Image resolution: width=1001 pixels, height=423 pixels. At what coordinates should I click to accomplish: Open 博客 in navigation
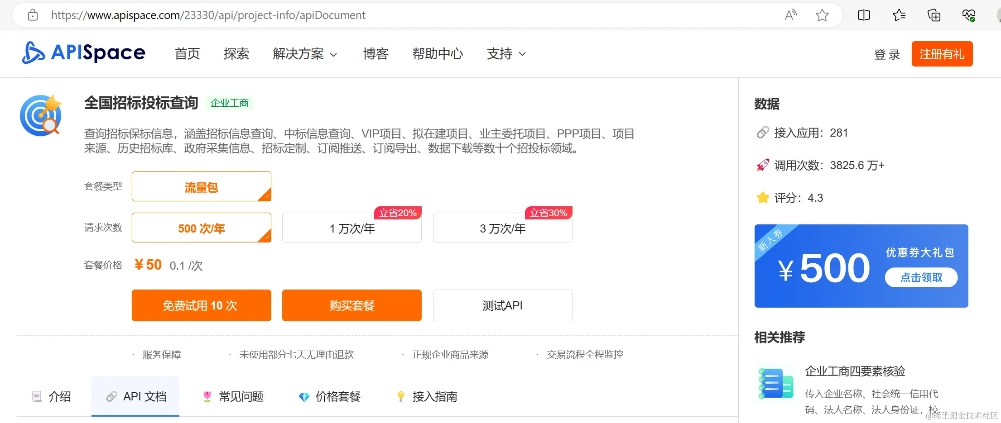pos(376,54)
